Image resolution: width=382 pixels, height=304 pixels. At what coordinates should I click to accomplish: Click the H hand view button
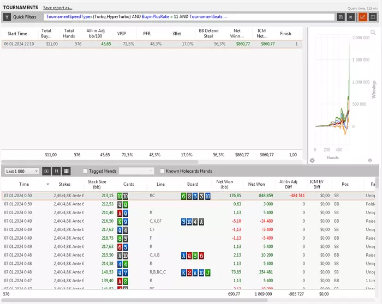pyautogui.click(x=56, y=171)
